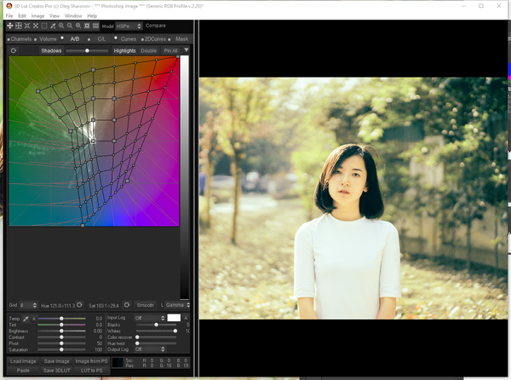Viewport: 511px width, 380px height.
Task: Click the auto 'A' button beside Temp
Action: (x=33, y=319)
